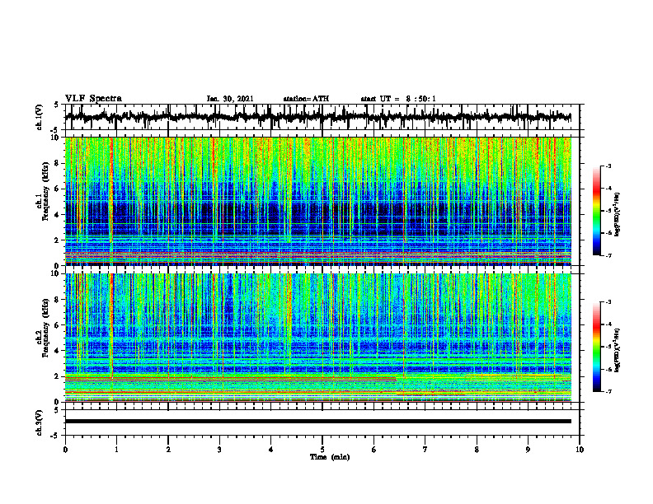The height and width of the screenshot is (504, 653).
Task: Click the "ch.1(V)" waveform axis label
Action: 40,117
